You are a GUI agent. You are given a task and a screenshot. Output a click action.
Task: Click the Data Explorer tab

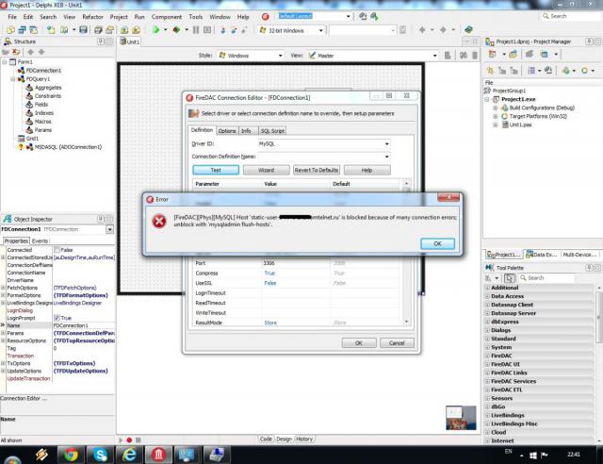[543, 255]
